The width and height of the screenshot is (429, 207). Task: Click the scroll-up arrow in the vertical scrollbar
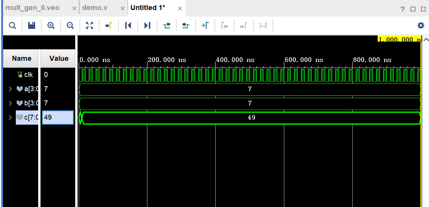coord(426,40)
